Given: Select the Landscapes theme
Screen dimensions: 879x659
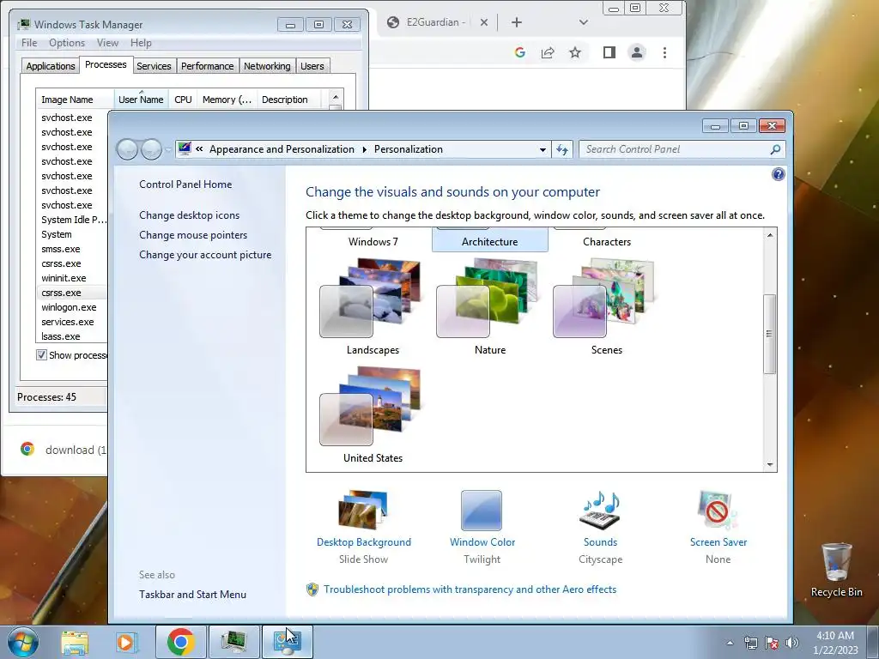Looking at the screenshot, I should pos(373,307).
